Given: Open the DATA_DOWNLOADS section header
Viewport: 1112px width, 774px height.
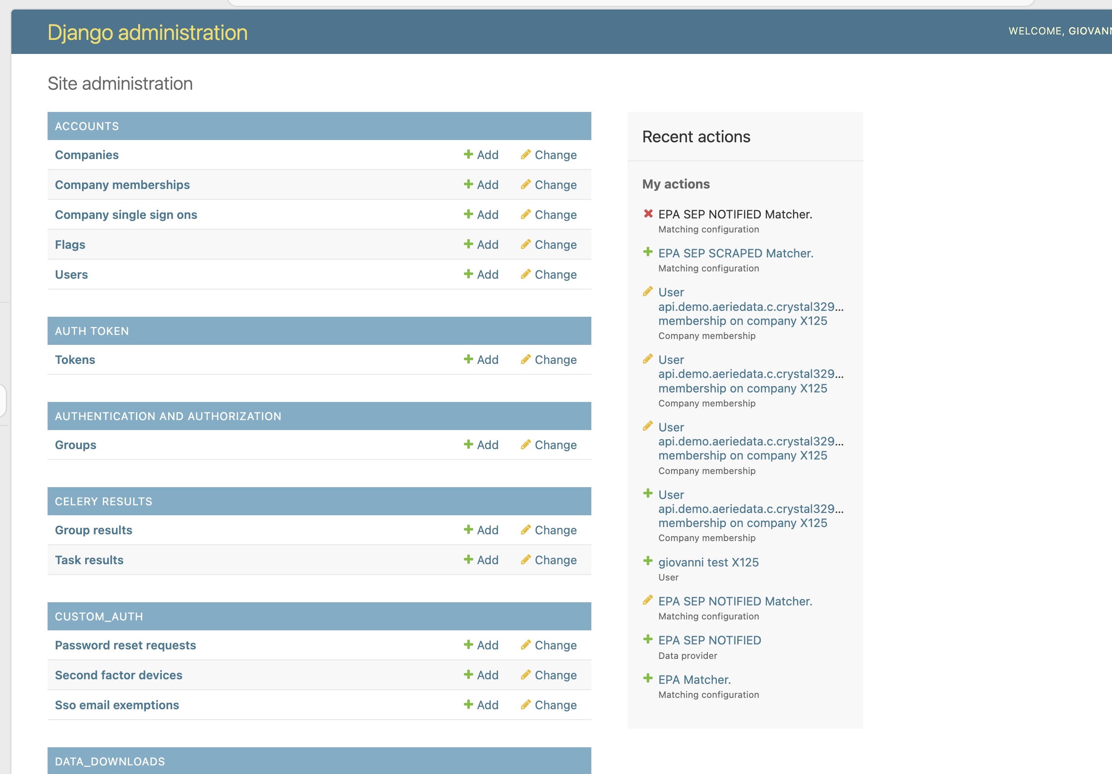Looking at the screenshot, I should pos(110,761).
